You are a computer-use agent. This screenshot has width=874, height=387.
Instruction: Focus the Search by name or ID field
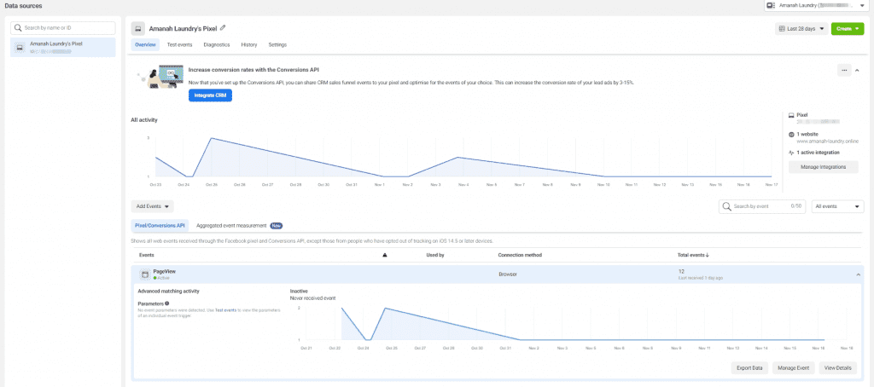point(62,27)
